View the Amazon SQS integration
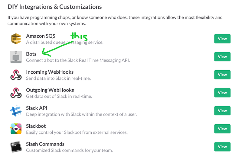The height and width of the screenshot is (163, 242). point(222,39)
